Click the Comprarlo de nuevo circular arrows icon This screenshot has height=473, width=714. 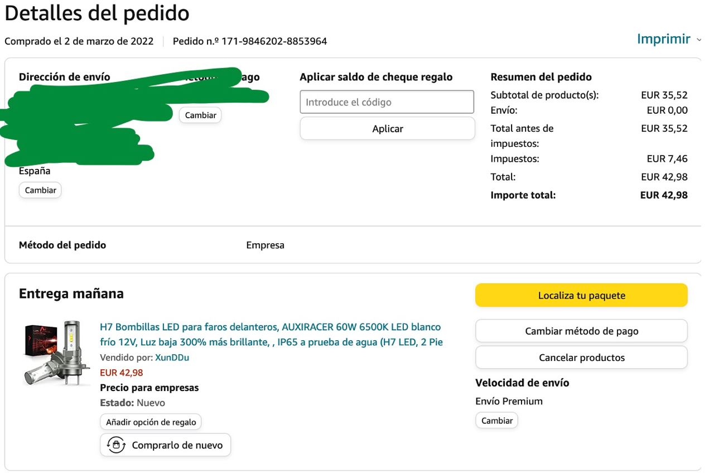[x=116, y=445]
